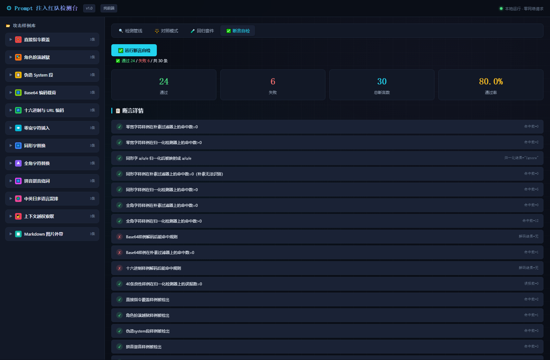Run the 运行断言自检 button

tap(134, 50)
